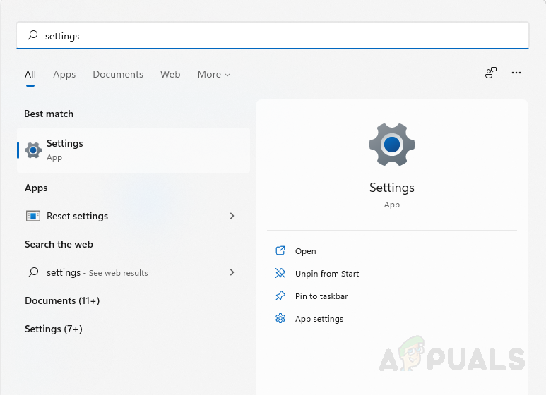
Task: Click the App settings gear icon
Action: pos(280,319)
